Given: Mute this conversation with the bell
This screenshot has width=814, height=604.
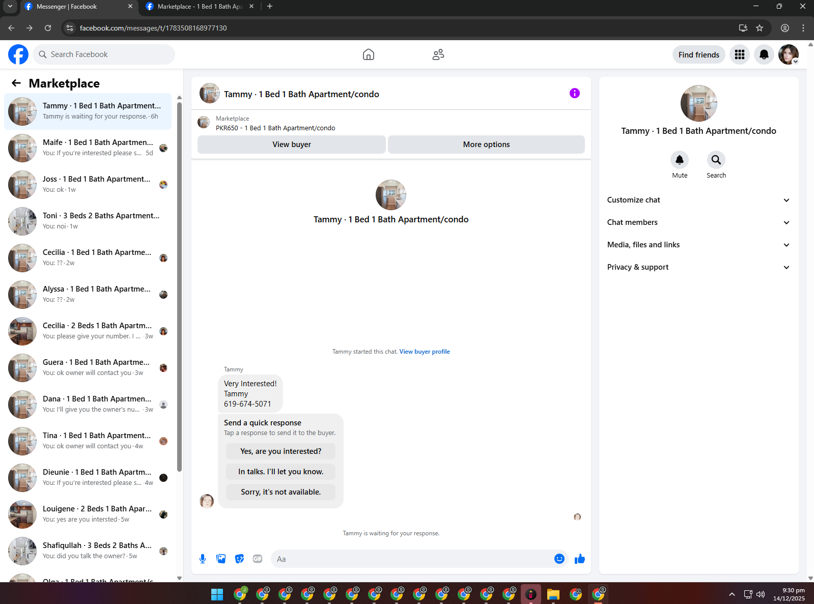Looking at the screenshot, I should pyautogui.click(x=680, y=160).
